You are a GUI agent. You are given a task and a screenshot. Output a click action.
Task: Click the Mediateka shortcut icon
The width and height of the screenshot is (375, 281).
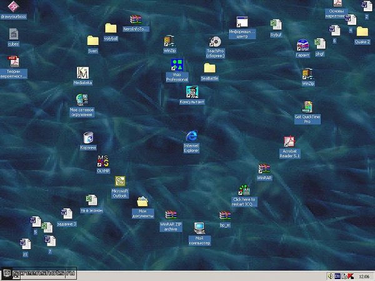click(82, 73)
